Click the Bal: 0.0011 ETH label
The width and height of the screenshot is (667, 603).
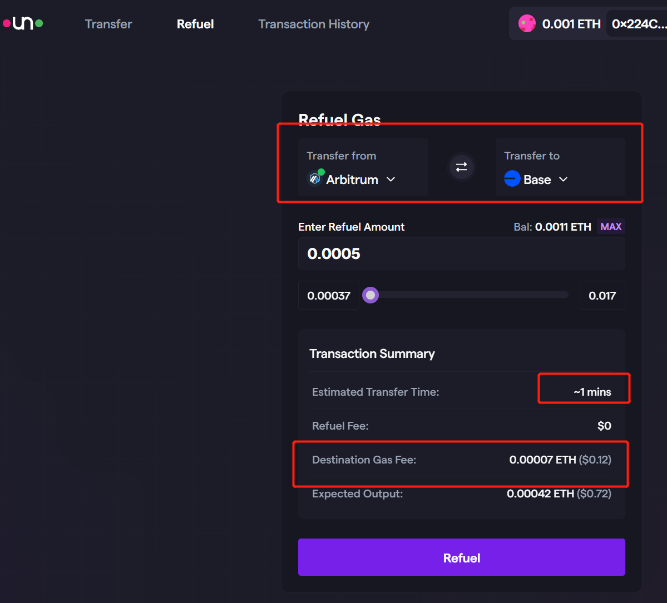[x=552, y=227]
